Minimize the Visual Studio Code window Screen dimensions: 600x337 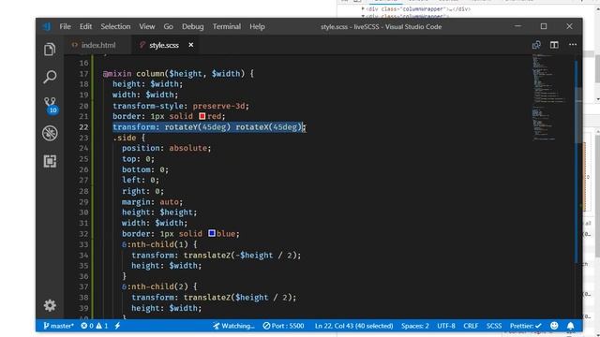517,26
